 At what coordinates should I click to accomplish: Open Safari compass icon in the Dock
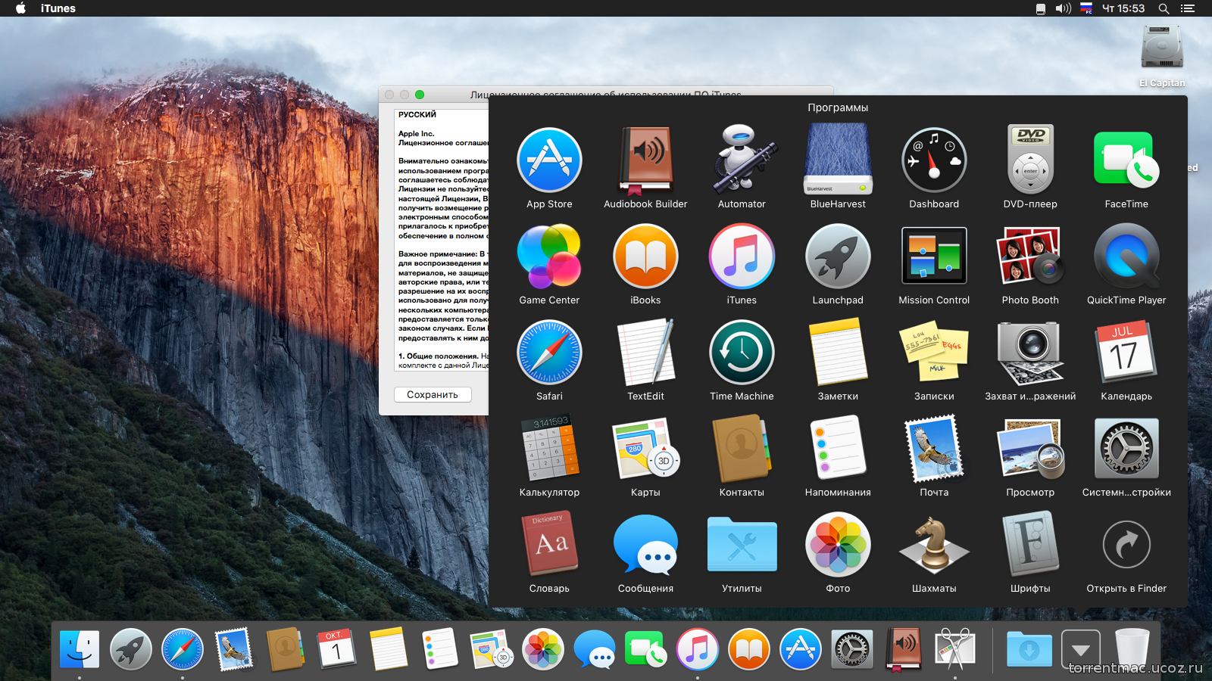[x=183, y=649]
